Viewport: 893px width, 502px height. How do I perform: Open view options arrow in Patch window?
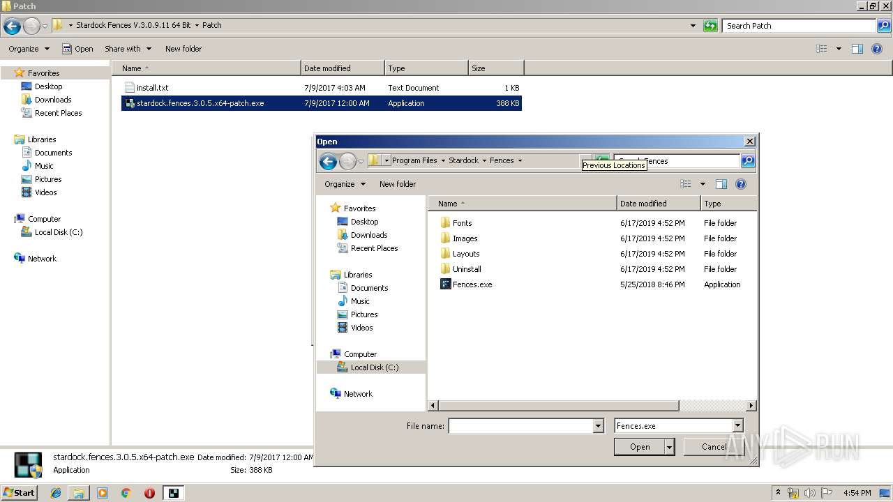[839, 49]
